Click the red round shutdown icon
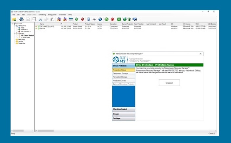The width and height of the screenshot is (231, 143). pos(113,19)
